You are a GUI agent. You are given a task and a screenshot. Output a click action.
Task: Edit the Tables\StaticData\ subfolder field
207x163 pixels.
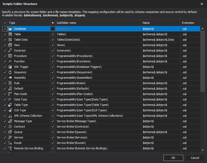(x=98, y=40)
